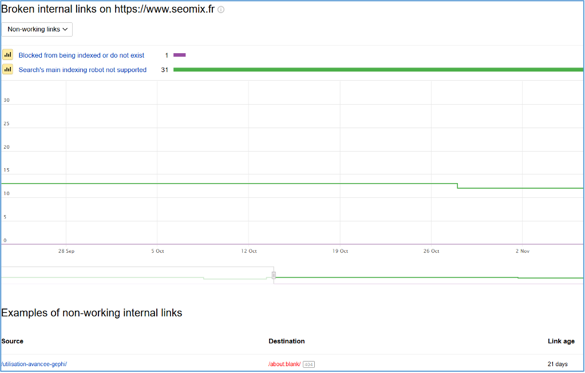Open Blocked from being indexed or do not exist link

[x=81, y=55]
